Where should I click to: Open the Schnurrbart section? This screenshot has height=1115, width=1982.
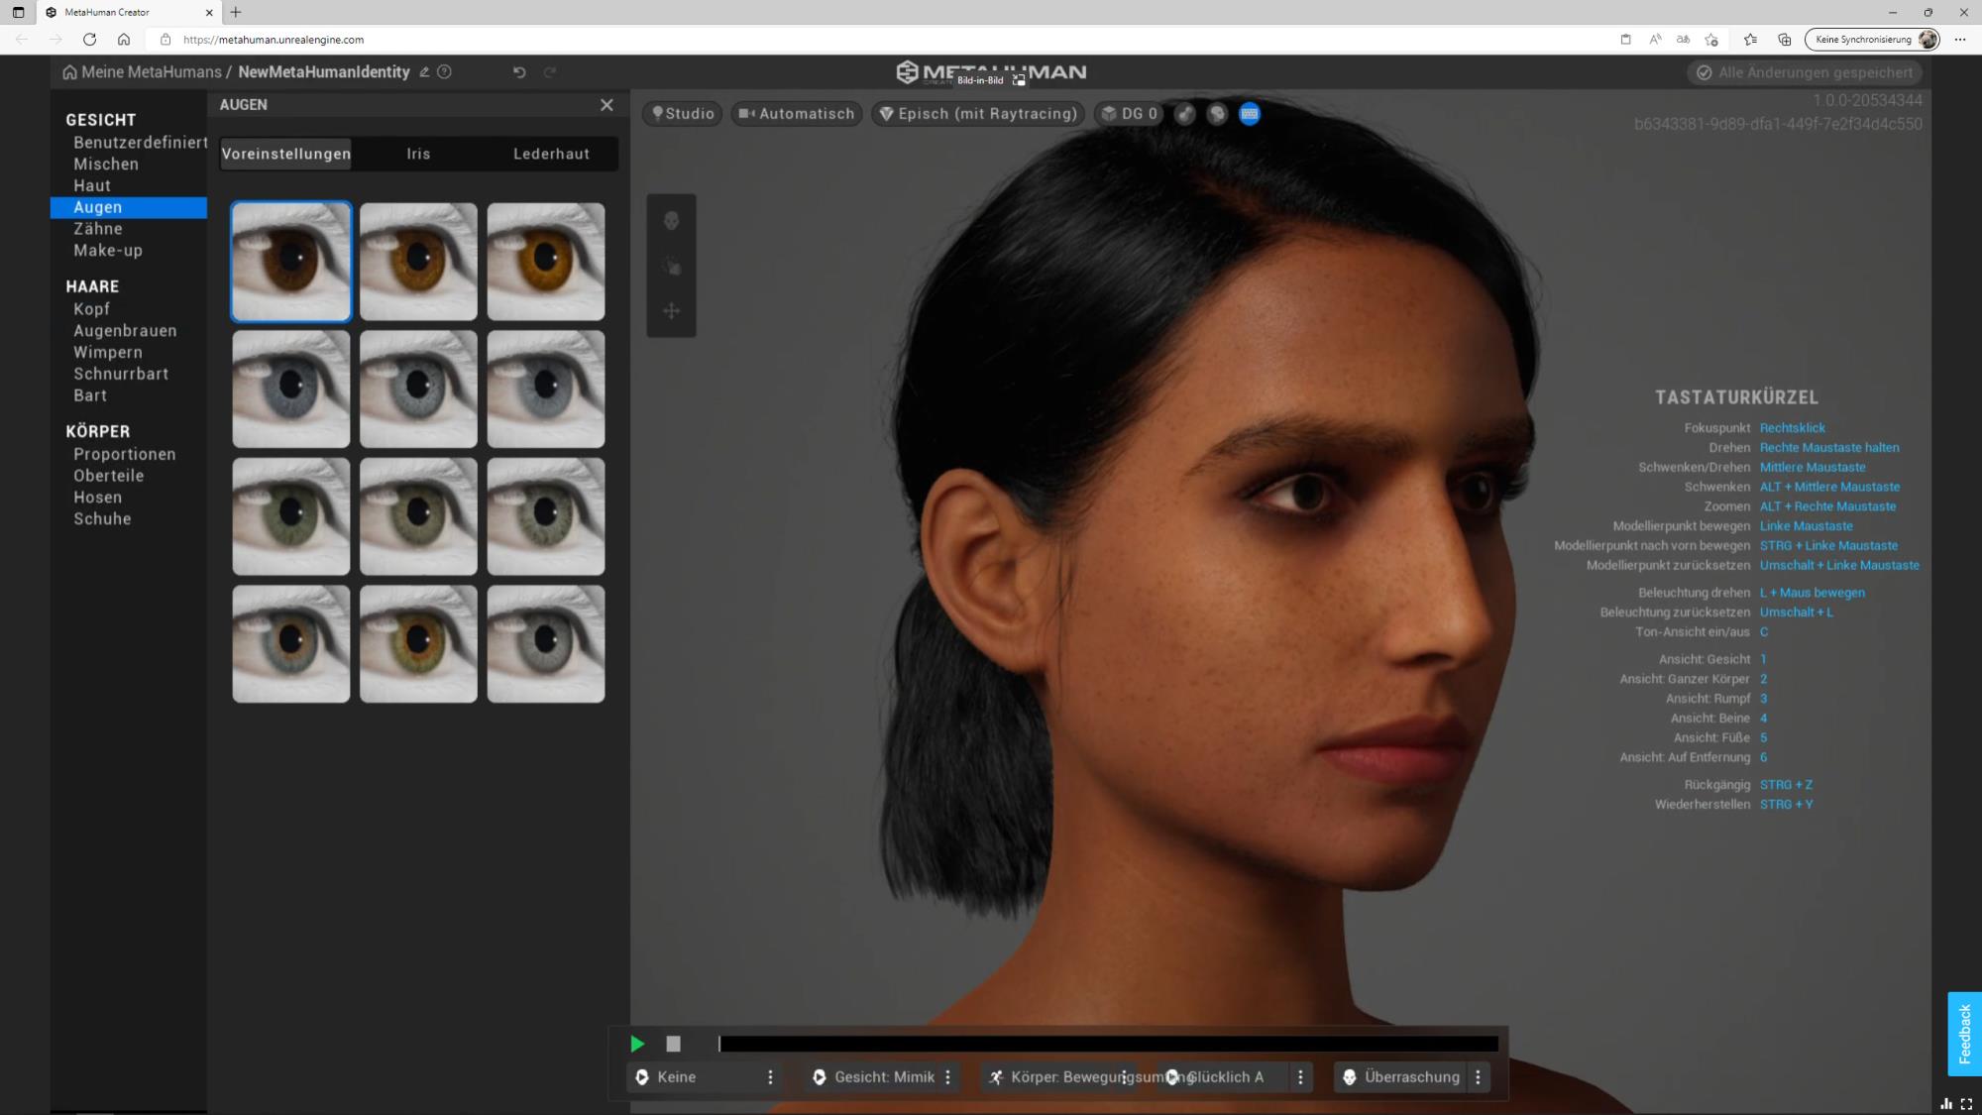[121, 374]
